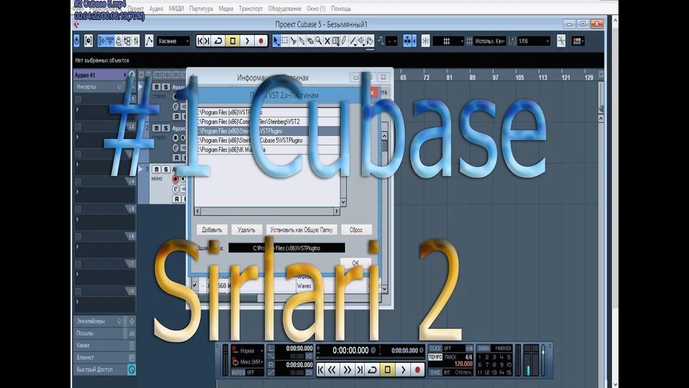Click Record in the bottom transport panel

[x=417, y=370]
